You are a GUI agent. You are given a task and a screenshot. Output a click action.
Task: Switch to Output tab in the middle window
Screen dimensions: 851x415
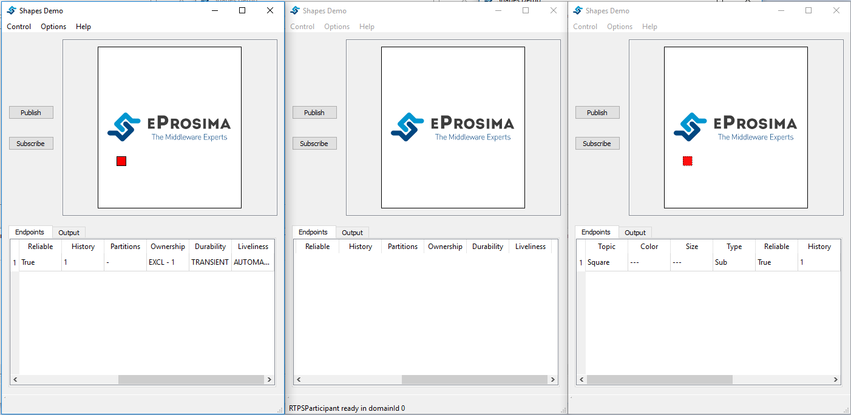pos(353,233)
